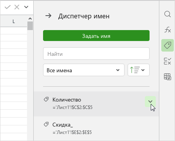Click the Задать имя button
This screenshot has height=141, width=175.
click(x=96, y=36)
